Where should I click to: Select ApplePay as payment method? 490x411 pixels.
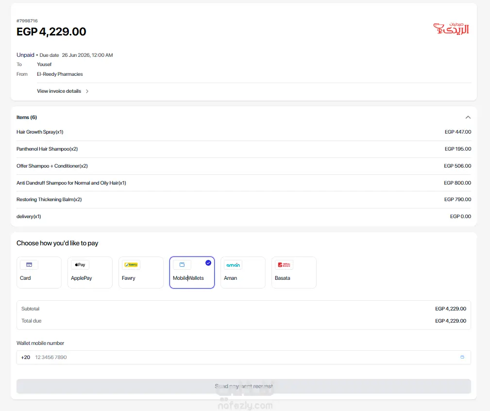click(90, 273)
